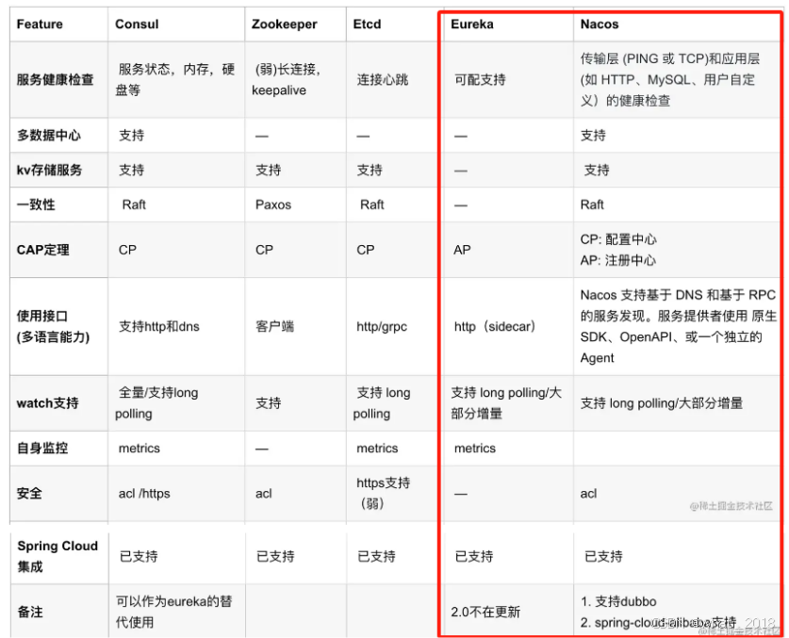Click the Eureka column header
This screenshot has height=638, width=789.
472,25
